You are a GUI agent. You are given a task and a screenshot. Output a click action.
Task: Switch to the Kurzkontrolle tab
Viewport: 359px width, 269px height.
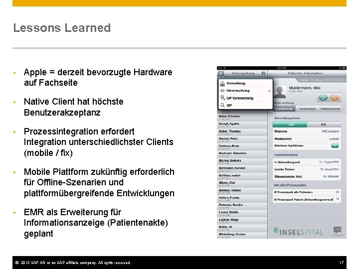point(307,109)
